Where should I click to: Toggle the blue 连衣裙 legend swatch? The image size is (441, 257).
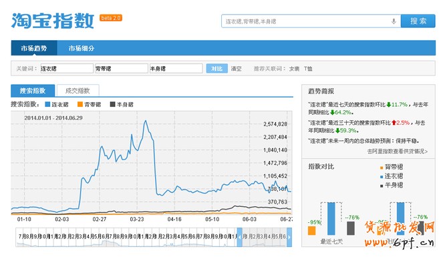[47, 105]
